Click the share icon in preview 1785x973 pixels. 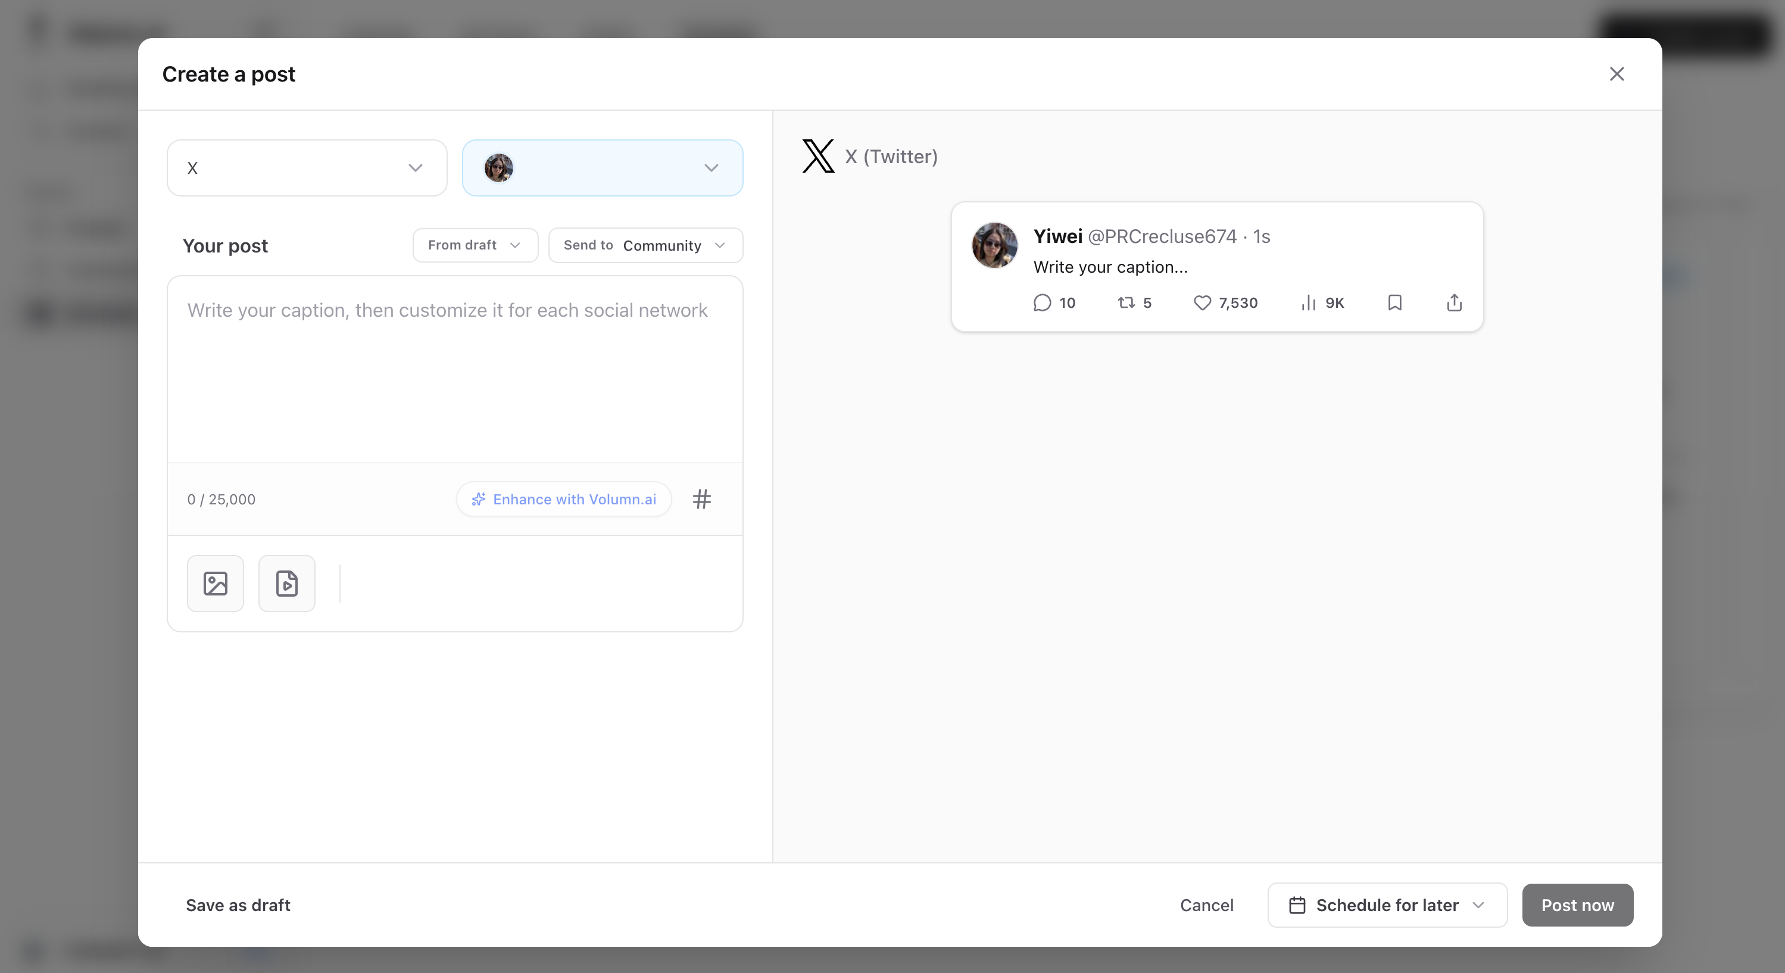click(x=1455, y=303)
